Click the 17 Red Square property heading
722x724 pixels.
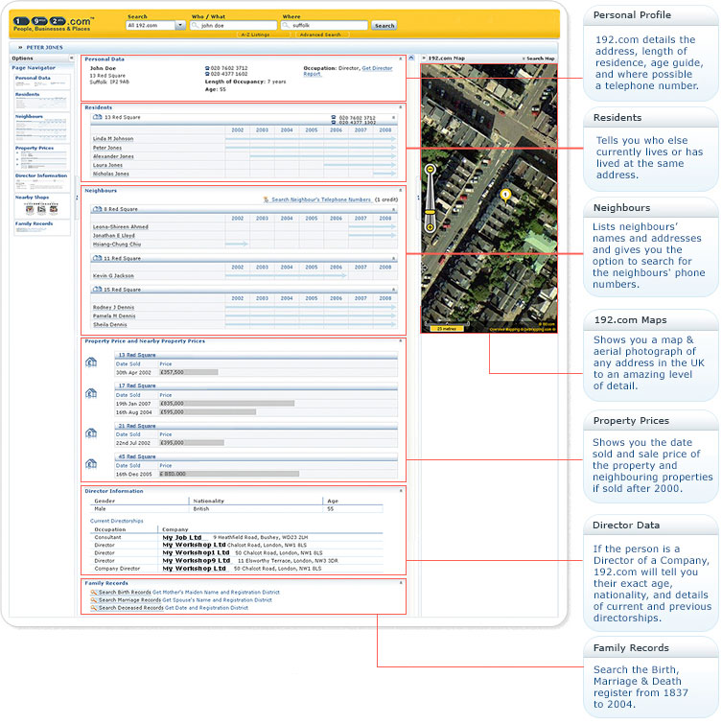pyautogui.click(x=137, y=385)
